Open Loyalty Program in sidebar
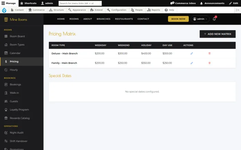This screenshot has height=150, width=241. 22,110
